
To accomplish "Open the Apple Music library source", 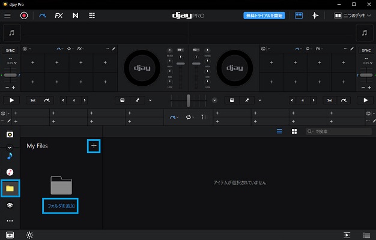I will 10,172.
